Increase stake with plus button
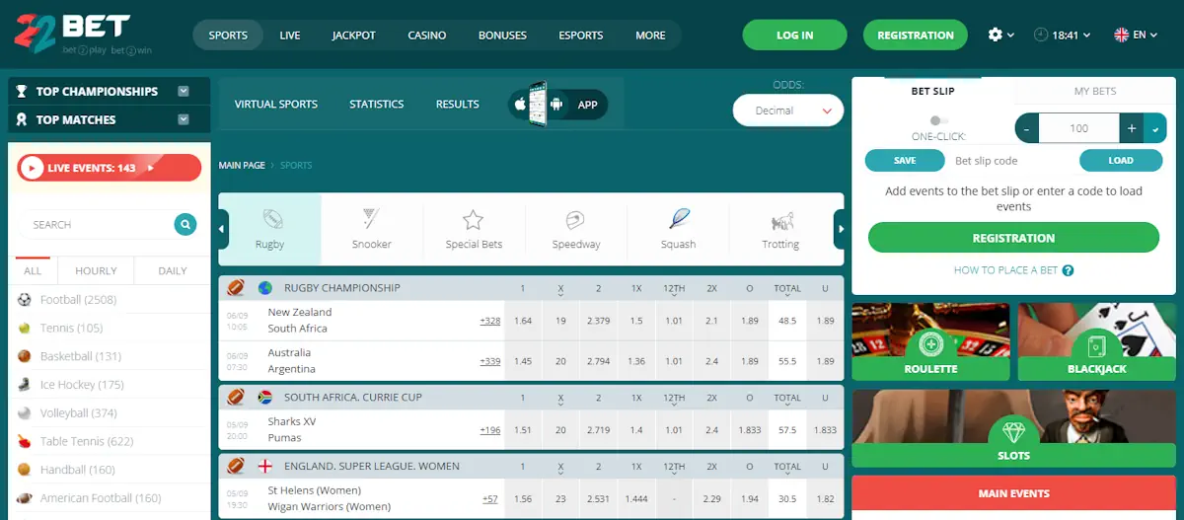1184x520 pixels. [x=1131, y=128]
